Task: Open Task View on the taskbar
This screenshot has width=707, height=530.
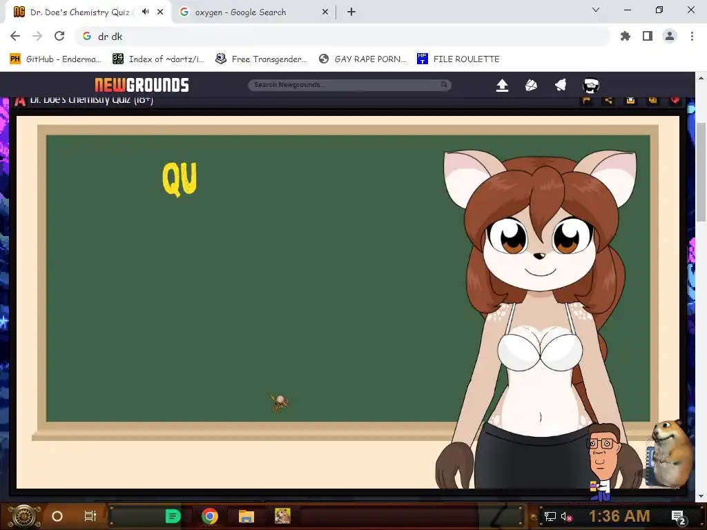Action: (90, 516)
